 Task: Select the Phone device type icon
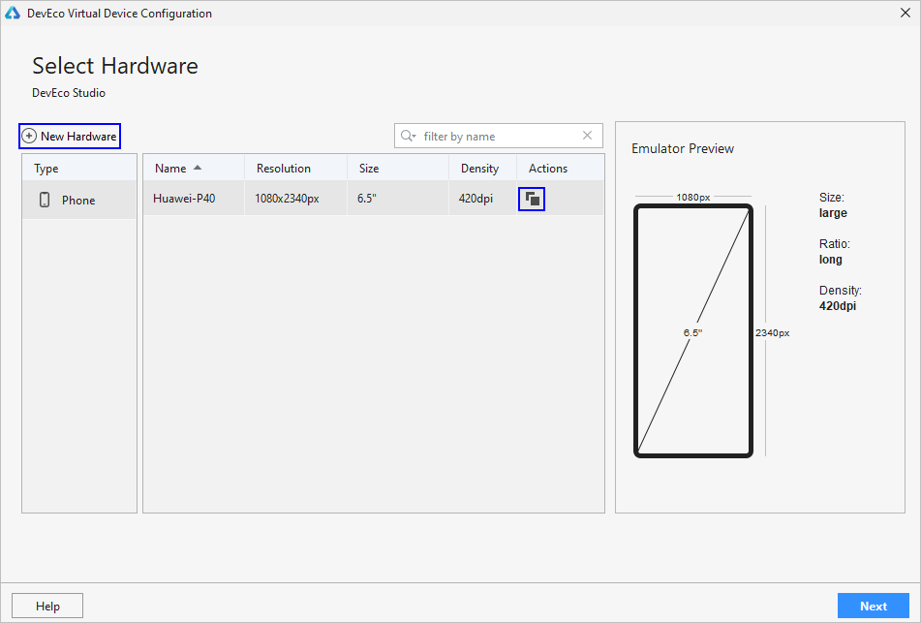(45, 201)
